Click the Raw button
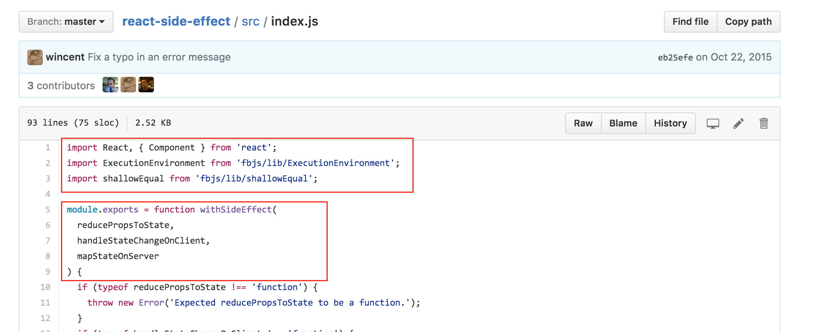The image size is (814, 332). pos(583,123)
